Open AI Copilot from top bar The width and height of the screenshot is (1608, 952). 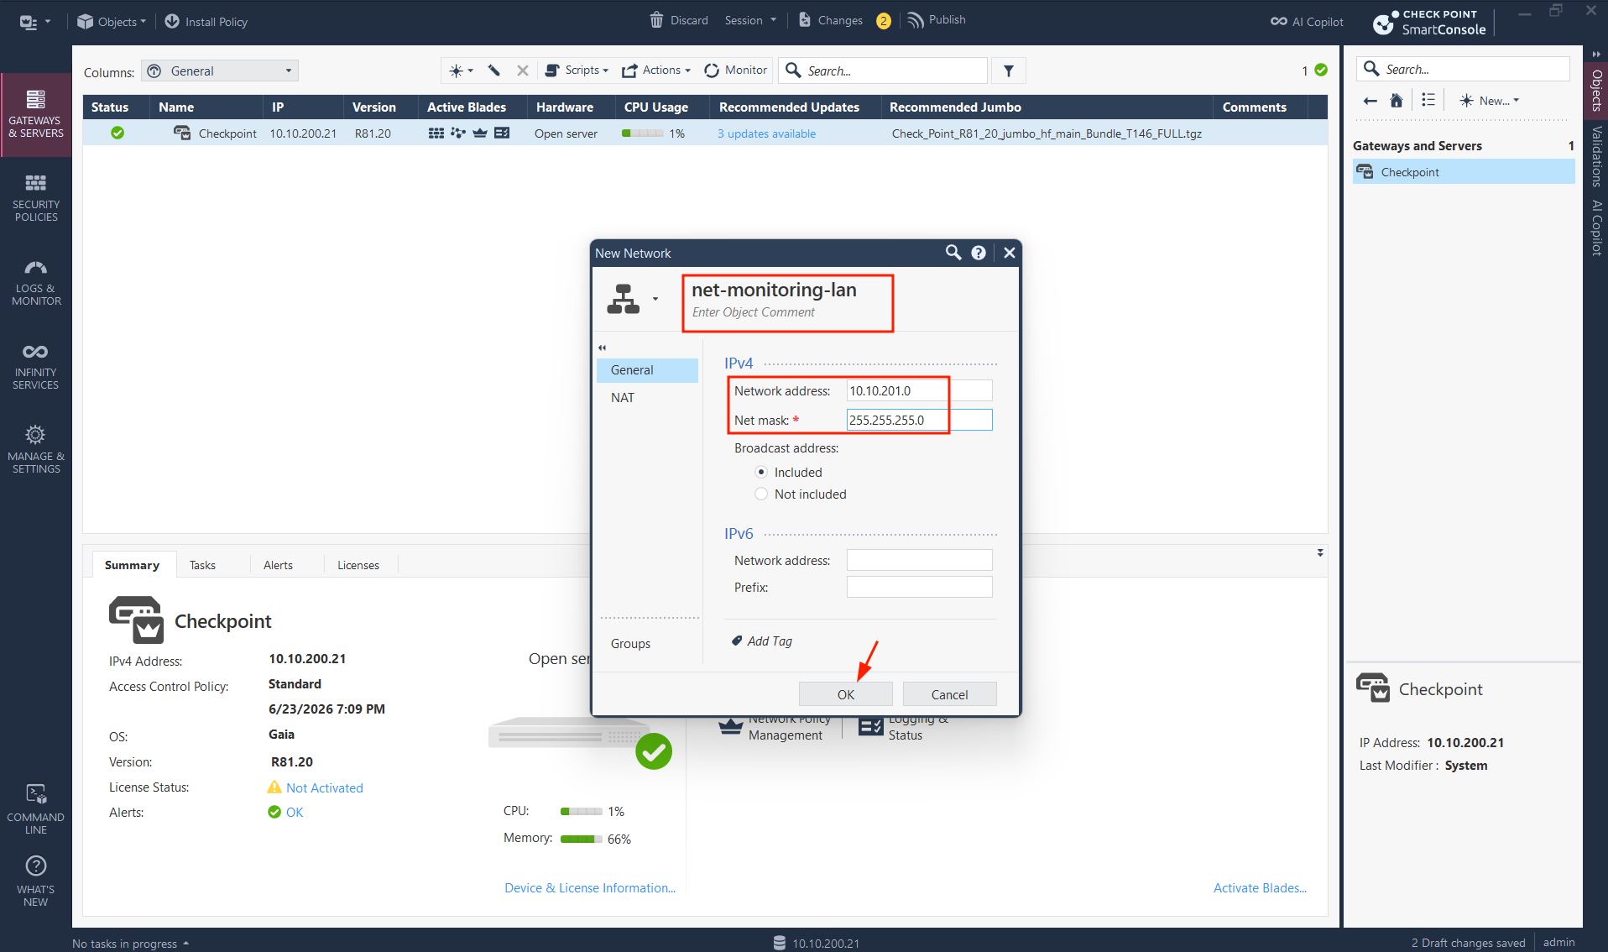1307,22
